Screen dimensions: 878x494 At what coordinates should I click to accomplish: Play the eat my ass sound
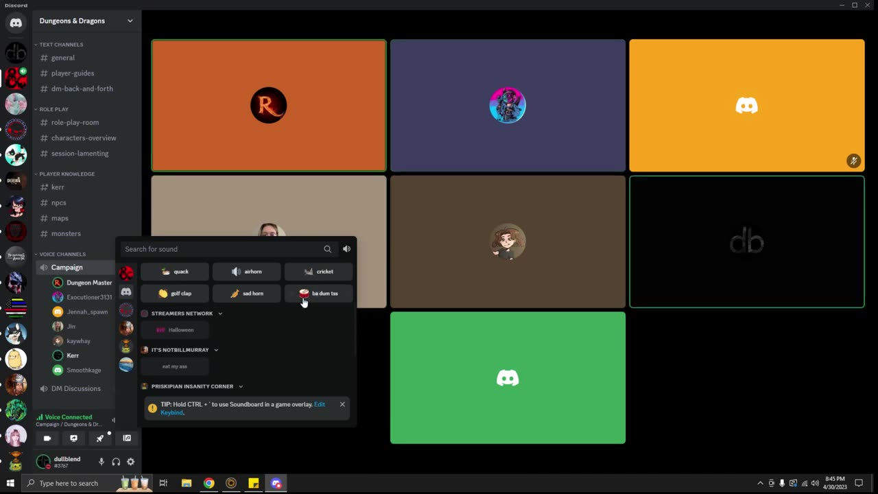[x=175, y=366]
